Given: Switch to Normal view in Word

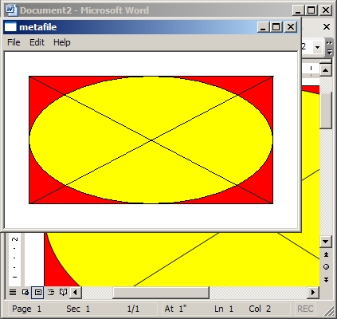Looking at the screenshot, I should click(x=13, y=293).
